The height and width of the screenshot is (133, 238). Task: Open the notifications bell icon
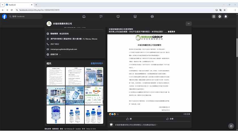coord(226,16)
